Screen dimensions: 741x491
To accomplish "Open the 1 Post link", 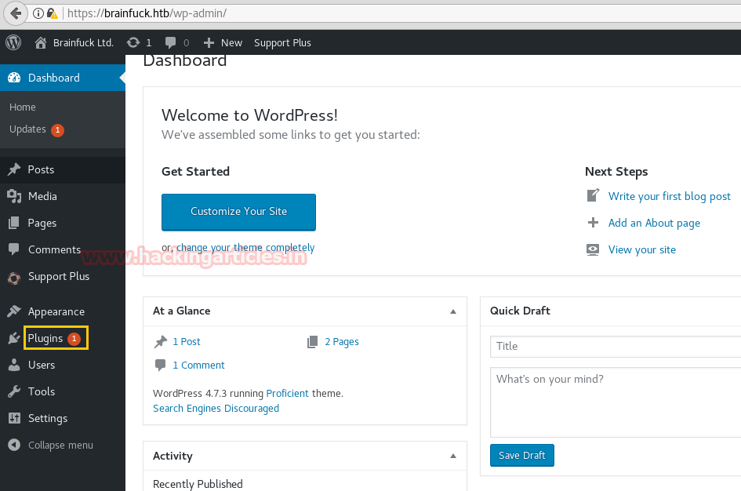I will 186,342.
